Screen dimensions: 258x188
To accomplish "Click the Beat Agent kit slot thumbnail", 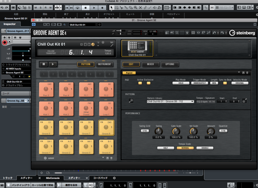I will pos(137,49).
